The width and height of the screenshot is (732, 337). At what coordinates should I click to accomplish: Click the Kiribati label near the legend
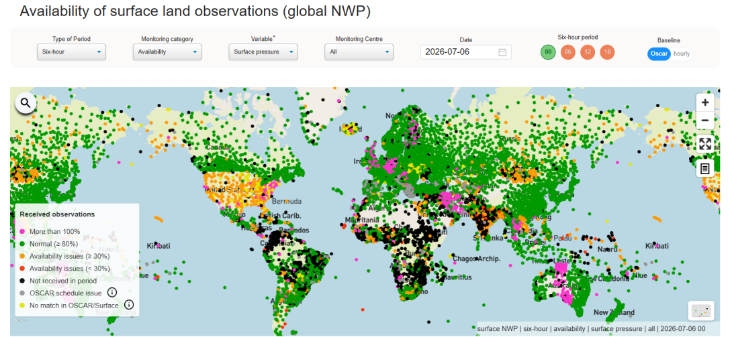[158, 245]
